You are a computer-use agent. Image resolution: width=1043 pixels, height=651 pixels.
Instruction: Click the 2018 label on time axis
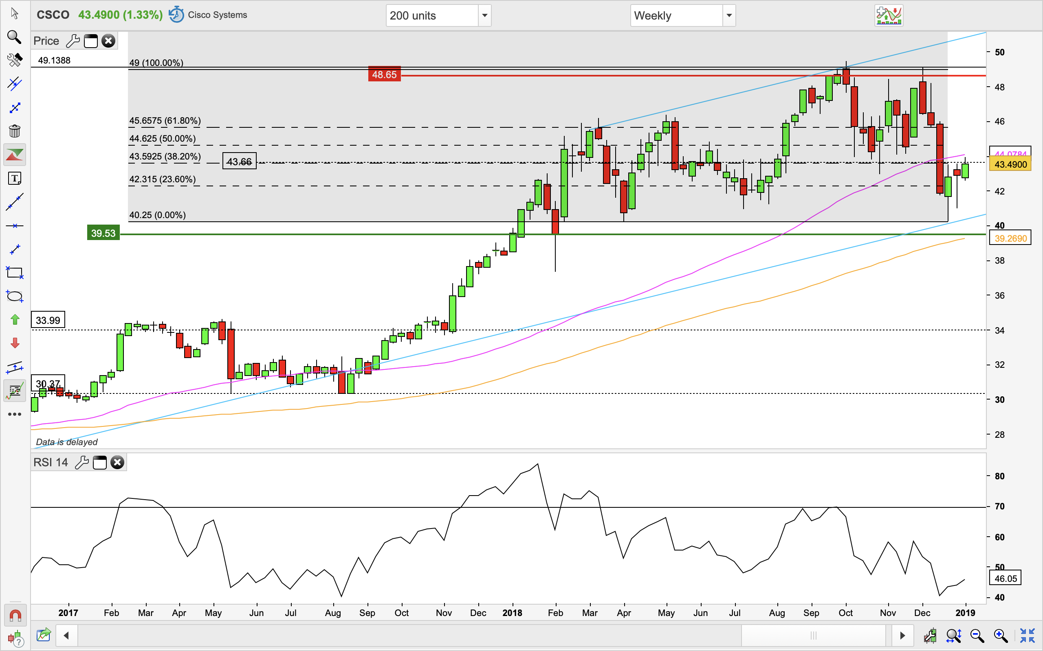pos(512,613)
